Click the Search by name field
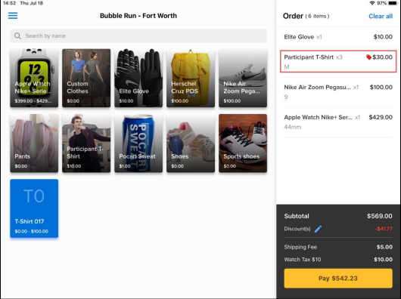 (138, 35)
